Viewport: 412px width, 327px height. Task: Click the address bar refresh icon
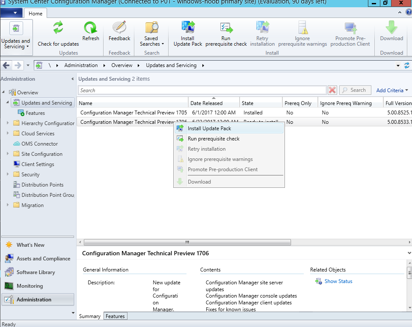[407, 65]
